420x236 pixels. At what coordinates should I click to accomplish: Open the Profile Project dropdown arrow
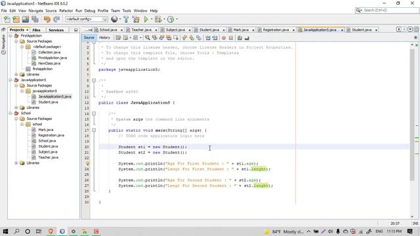coord(177,19)
